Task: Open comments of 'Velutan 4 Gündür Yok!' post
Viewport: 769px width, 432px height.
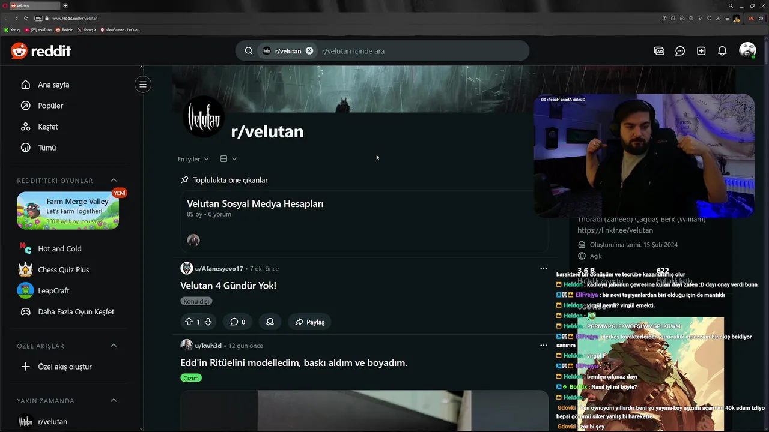Action: [237, 322]
